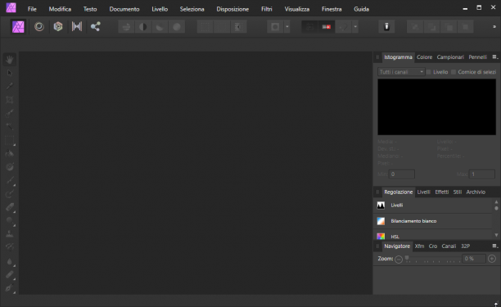The image size is (501, 307).
Task: Open the Modifica menu
Action: click(x=60, y=9)
